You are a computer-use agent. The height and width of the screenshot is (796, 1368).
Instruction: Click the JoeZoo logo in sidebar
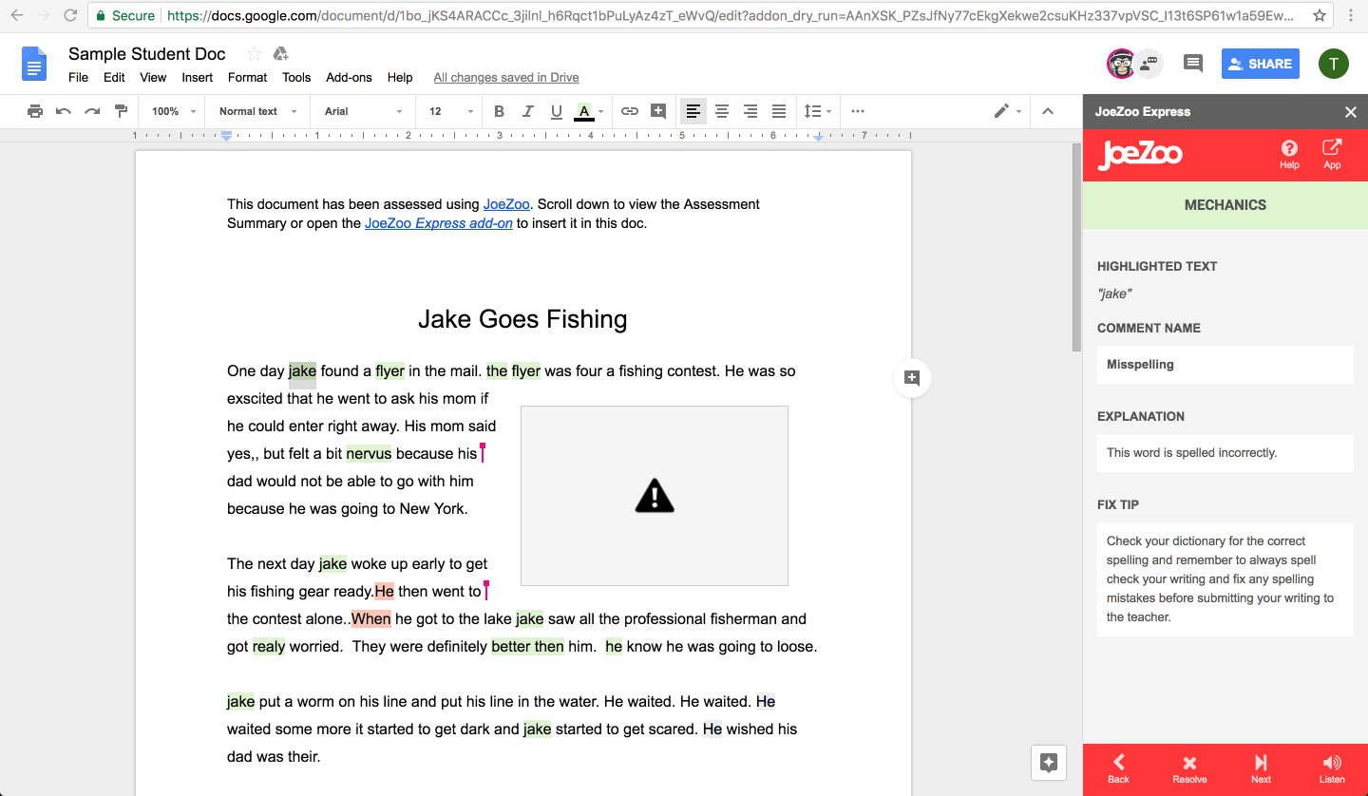(x=1140, y=154)
